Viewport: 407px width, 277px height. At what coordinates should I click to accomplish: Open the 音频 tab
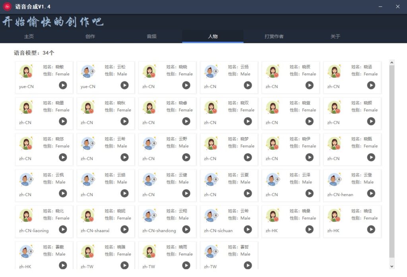coord(151,37)
